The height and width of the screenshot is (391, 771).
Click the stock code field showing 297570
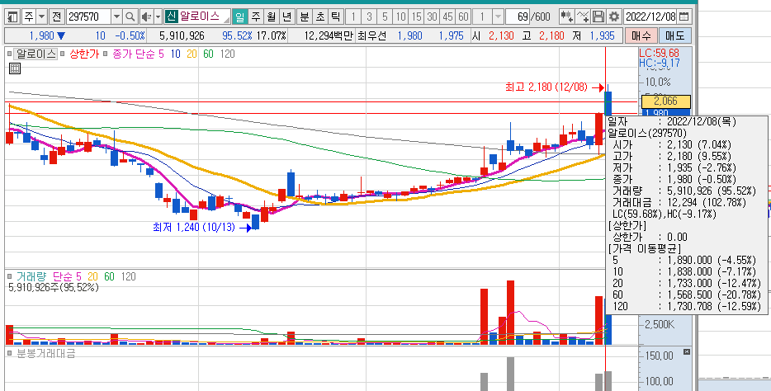pos(88,16)
